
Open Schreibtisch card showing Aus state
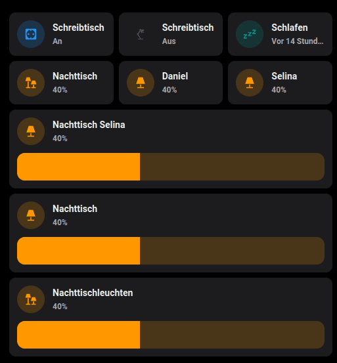[x=171, y=34]
